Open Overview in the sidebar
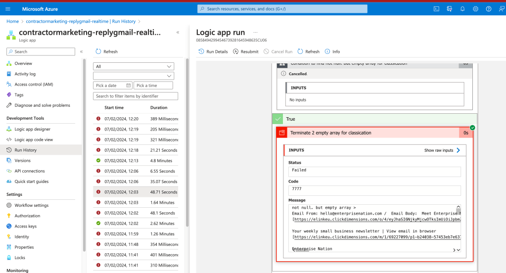Screen dimensions: 506x273 pos(23,64)
